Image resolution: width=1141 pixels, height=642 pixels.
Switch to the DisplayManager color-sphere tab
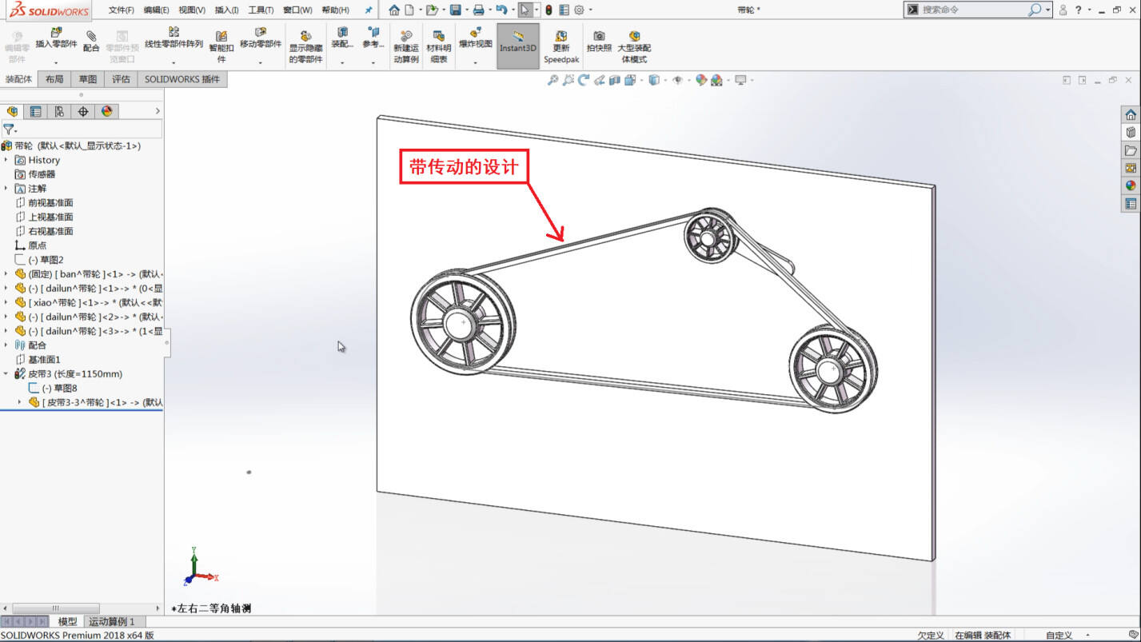coord(107,111)
